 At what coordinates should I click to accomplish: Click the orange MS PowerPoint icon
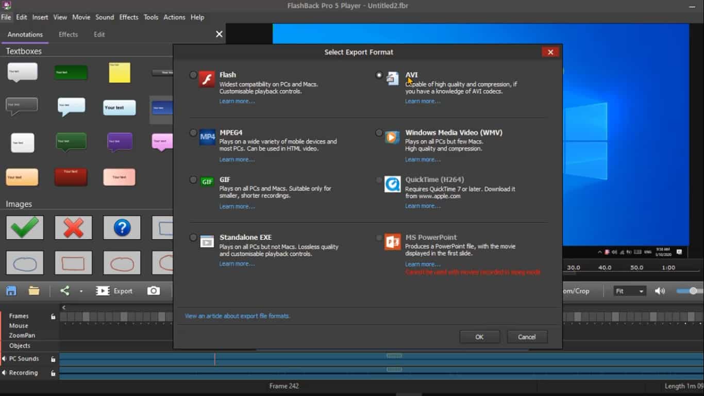click(392, 241)
